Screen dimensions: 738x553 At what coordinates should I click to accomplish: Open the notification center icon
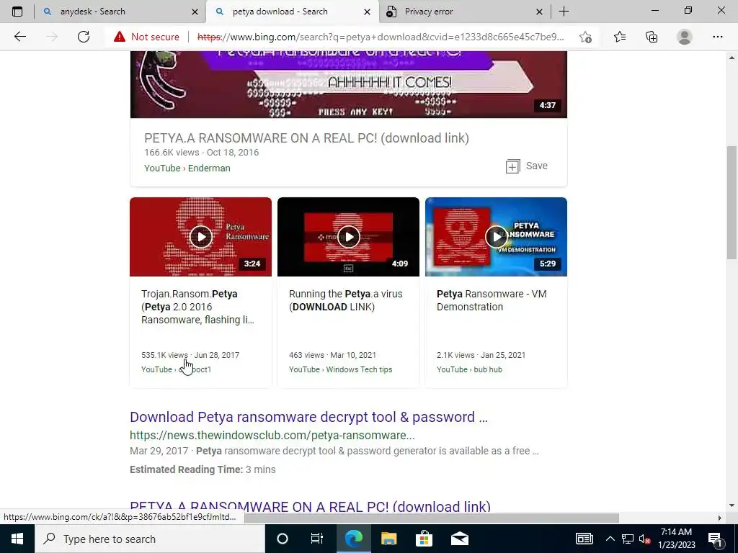(716, 539)
